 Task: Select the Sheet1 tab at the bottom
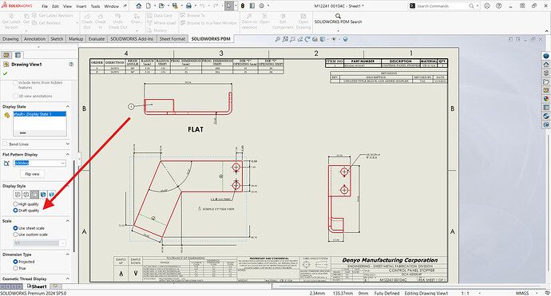pos(37,286)
